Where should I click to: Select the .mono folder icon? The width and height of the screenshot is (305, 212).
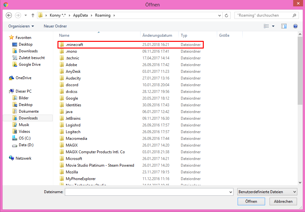pos(62,51)
